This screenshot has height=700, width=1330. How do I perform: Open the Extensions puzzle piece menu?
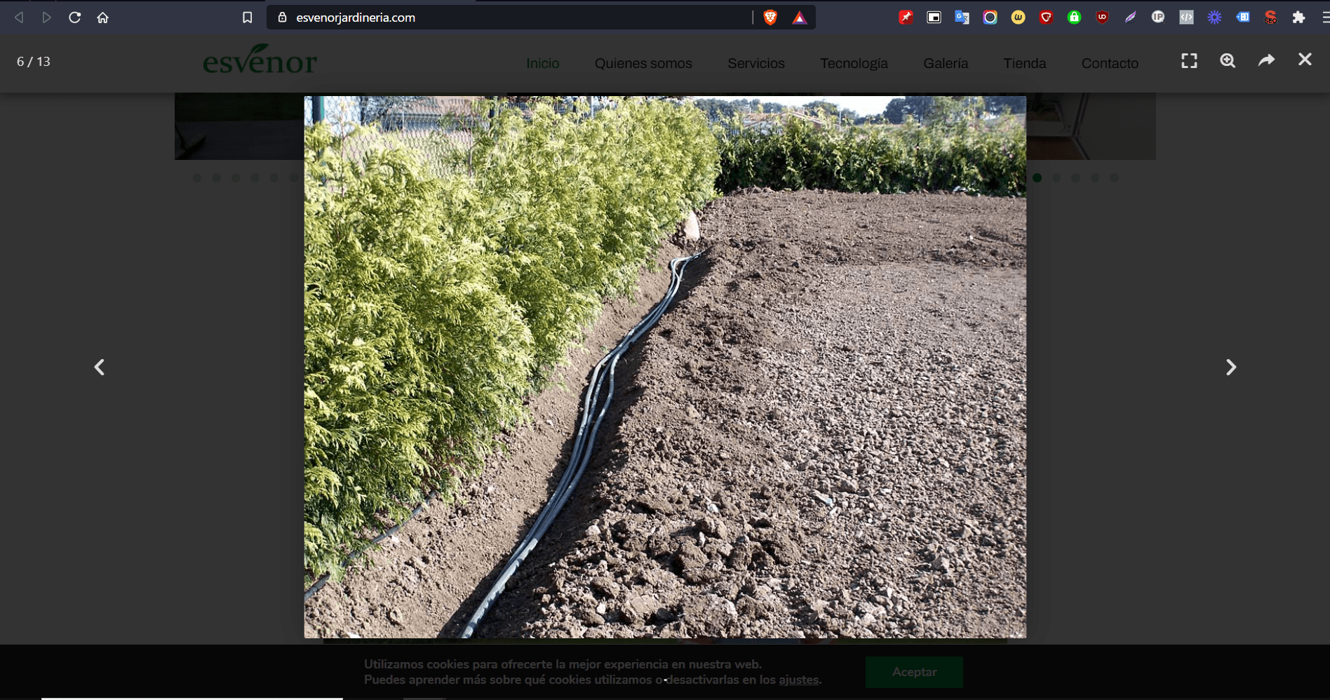point(1298,18)
